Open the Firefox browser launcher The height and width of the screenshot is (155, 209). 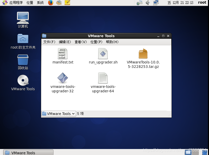pos(51,3)
